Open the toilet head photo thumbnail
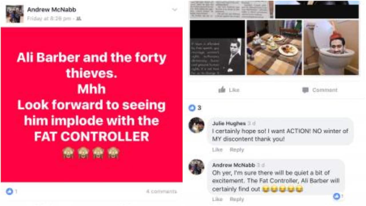Image resolution: width=366 pixels, height=206 pixels. pyautogui.click(x=331, y=47)
